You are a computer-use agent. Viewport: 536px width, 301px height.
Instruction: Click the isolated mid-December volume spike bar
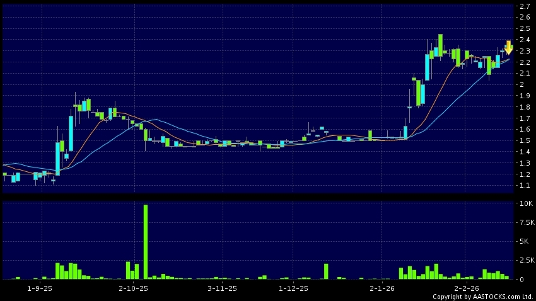[x=326, y=271]
